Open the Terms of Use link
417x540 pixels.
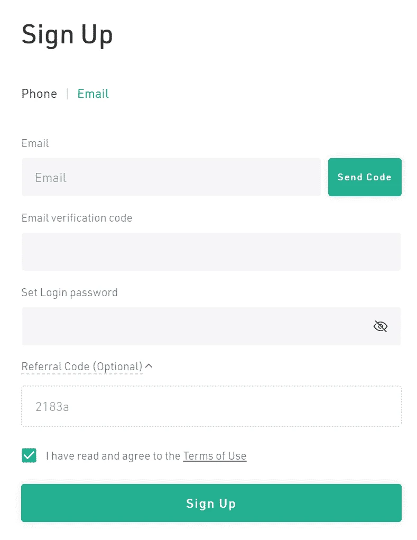point(215,455)
